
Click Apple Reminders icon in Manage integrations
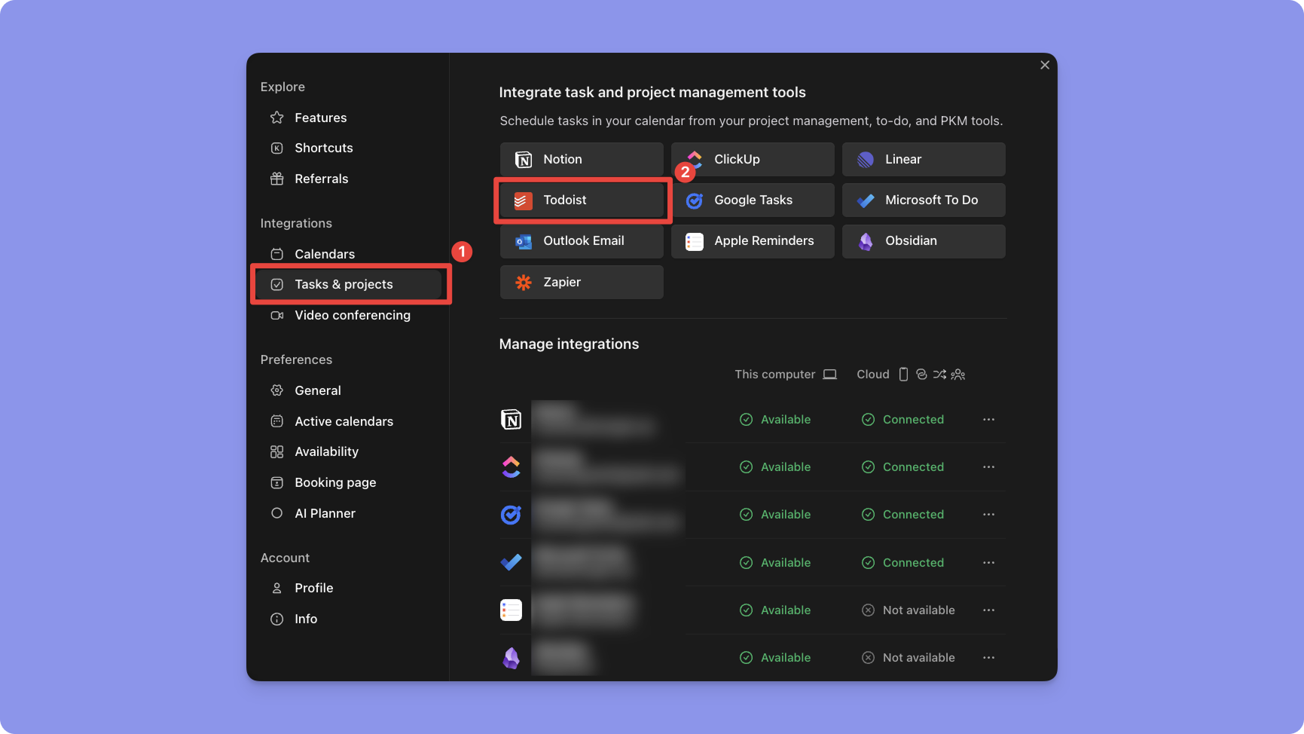[512, 610]
